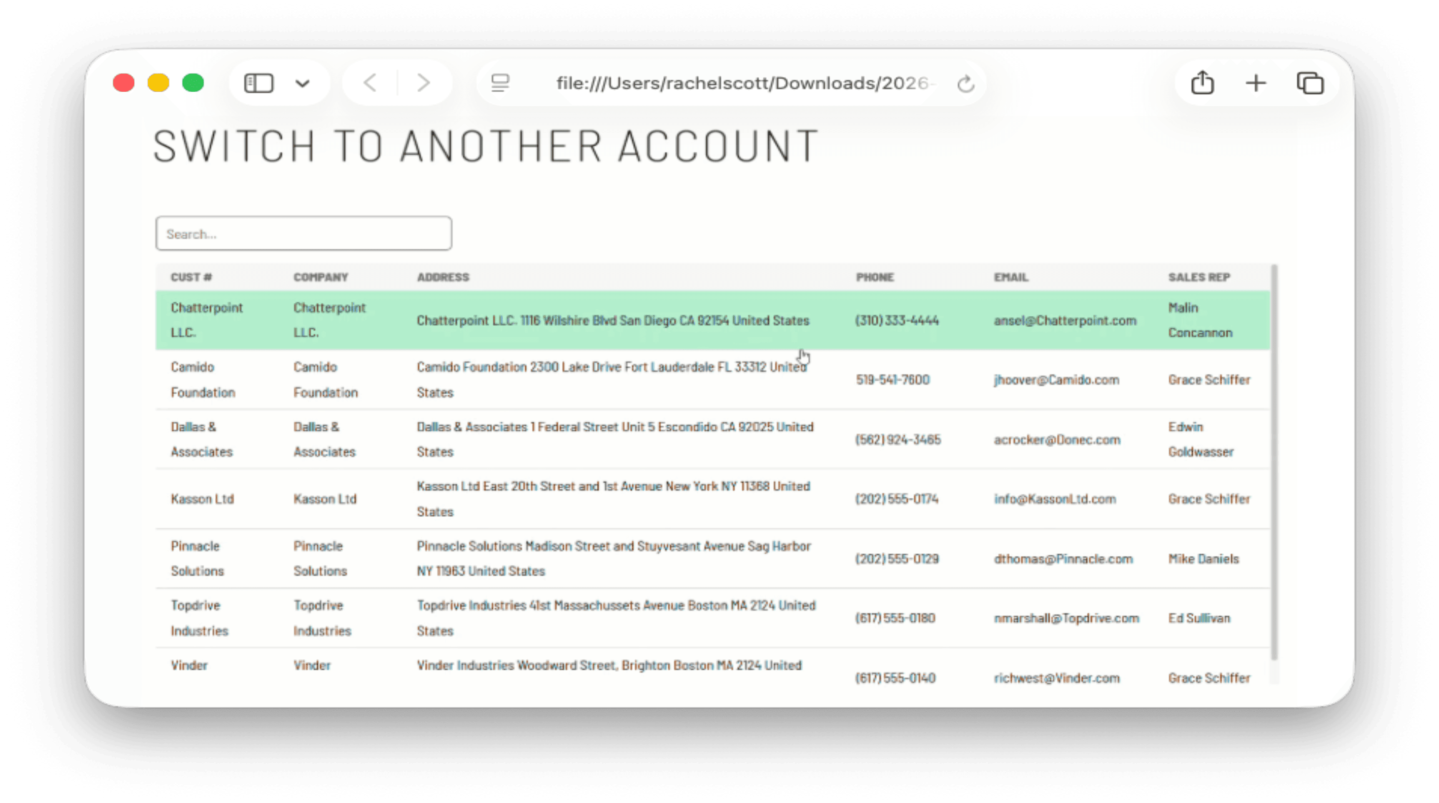Click phone (562) 924-3465

point(897,440)
